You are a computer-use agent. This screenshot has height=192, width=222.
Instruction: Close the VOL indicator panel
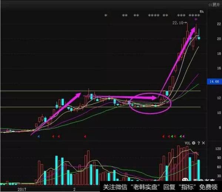203,143
